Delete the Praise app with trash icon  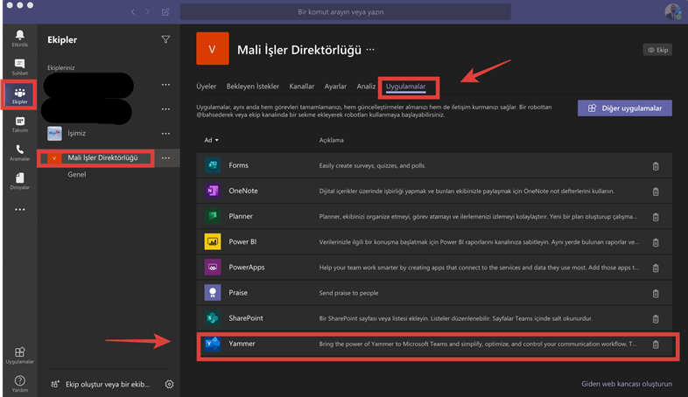coord(656,293)
